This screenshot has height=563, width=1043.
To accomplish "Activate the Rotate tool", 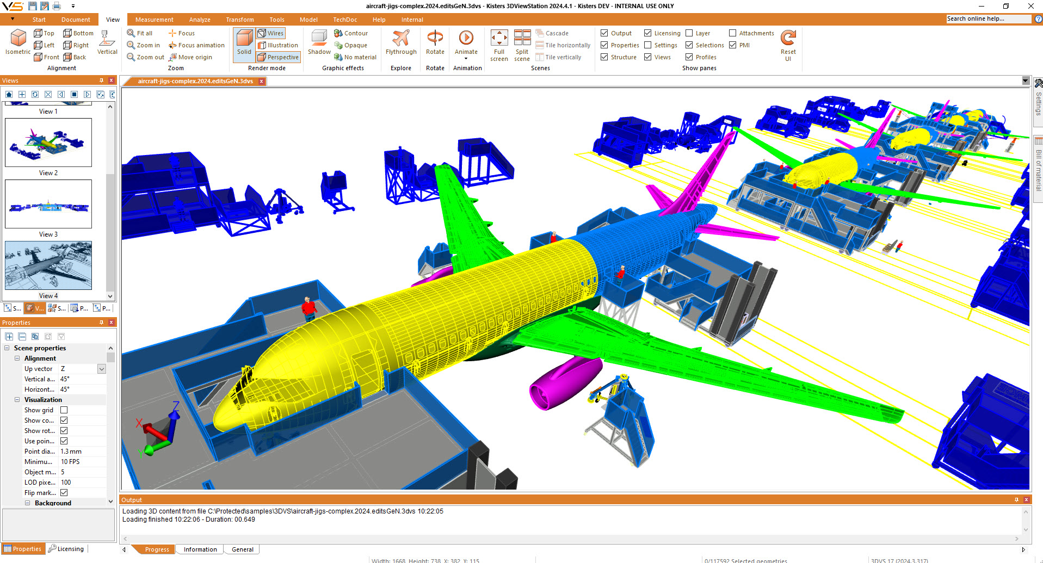I will point(435,42).
